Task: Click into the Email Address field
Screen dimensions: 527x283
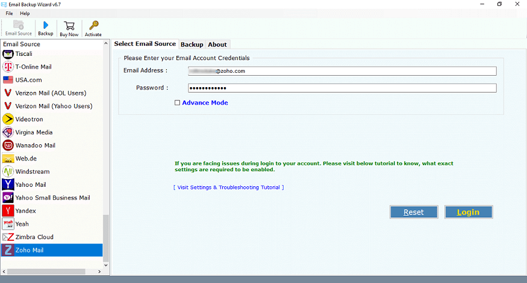Action: (342, 71)
